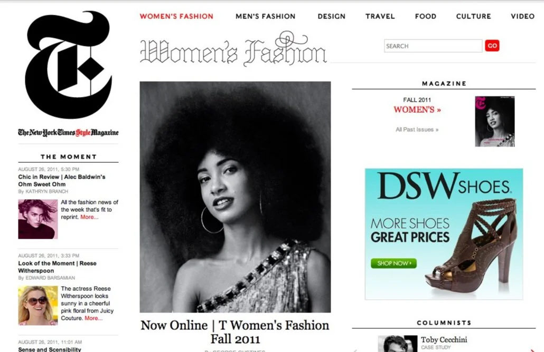The width and height of the screenshot is (544, 352).
Task: Open the Women's Fashion menu item
Action: [176, 16]
